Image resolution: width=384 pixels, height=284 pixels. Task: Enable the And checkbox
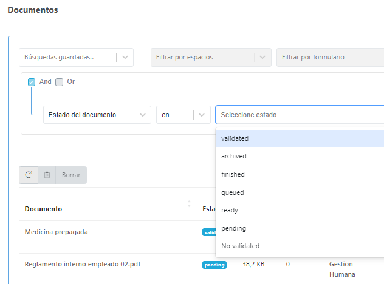pyautogui.click(x=32, y=82)
